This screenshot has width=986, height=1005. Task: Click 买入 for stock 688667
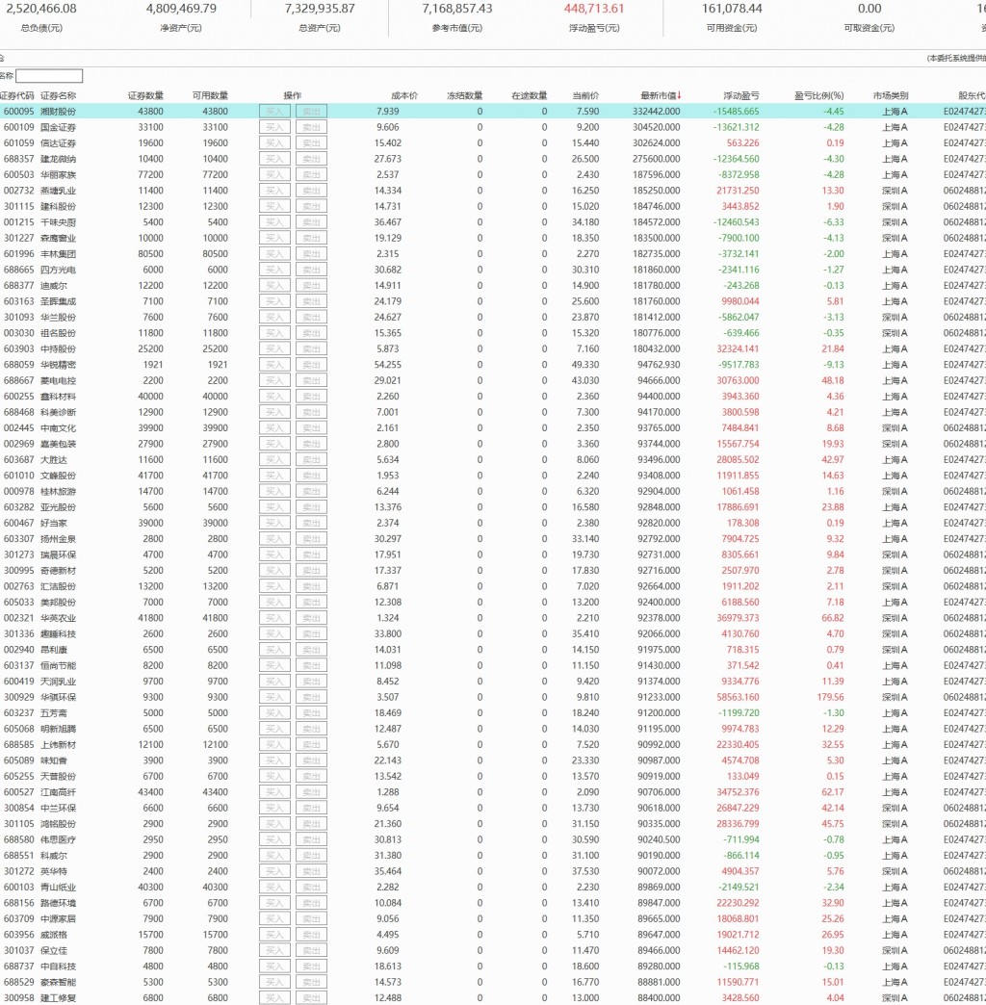(274, 380)
